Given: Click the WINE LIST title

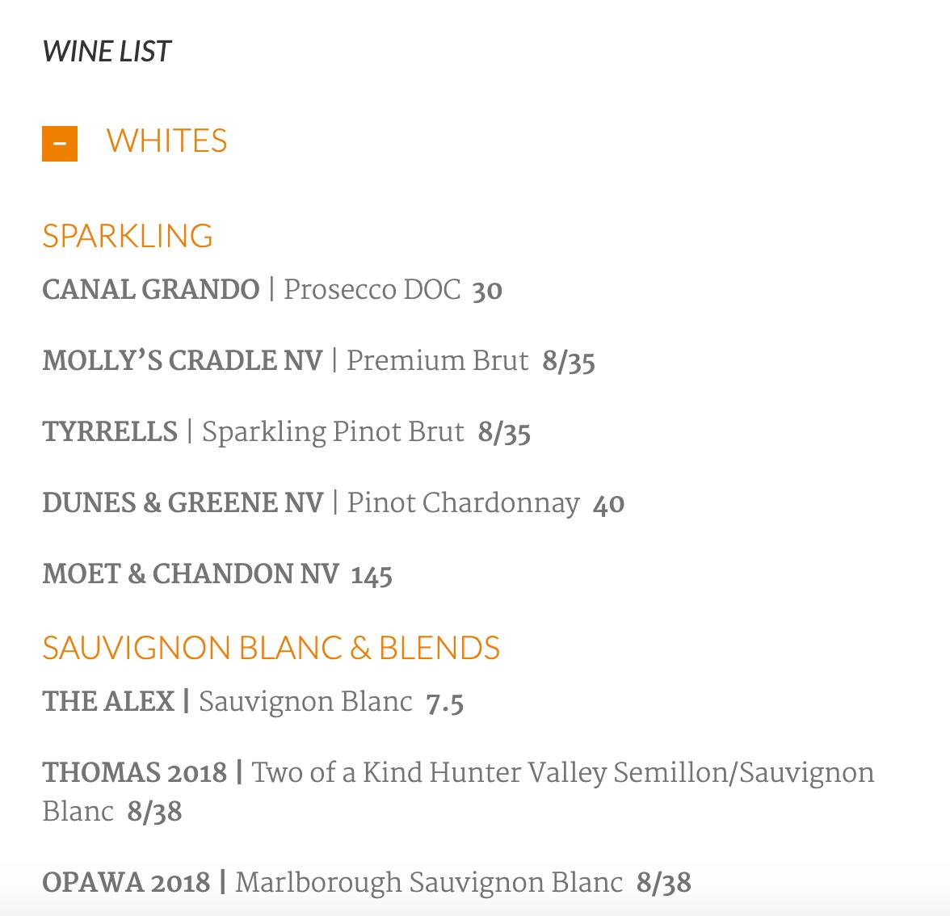Looking at the screenshot, I should [x=107, y=52].
